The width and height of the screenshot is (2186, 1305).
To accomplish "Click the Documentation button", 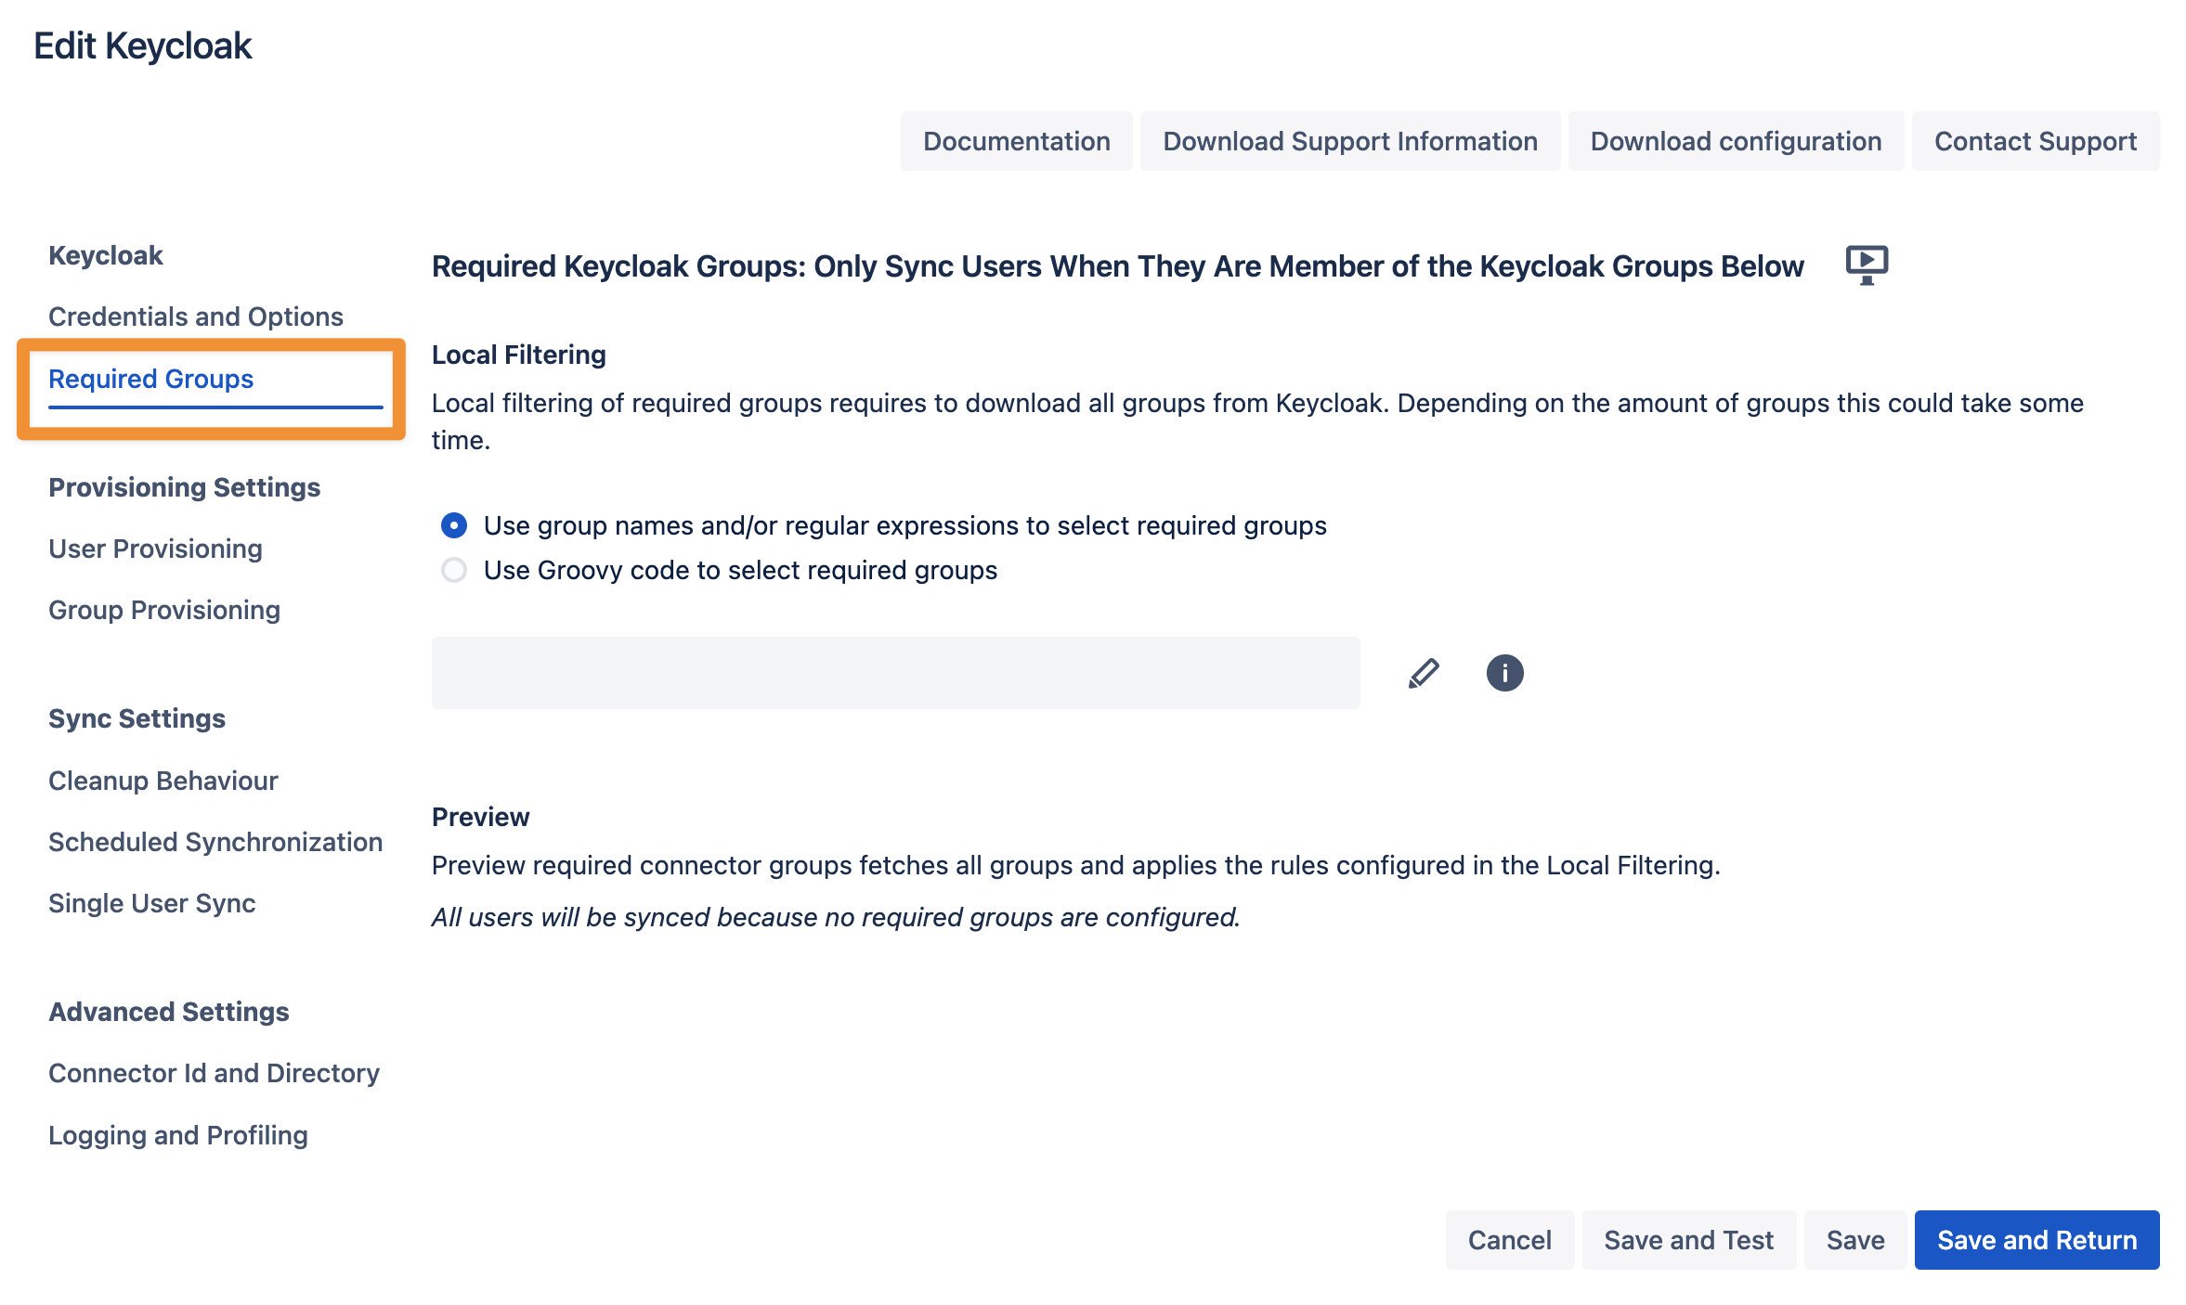I will click(1016, 141).
